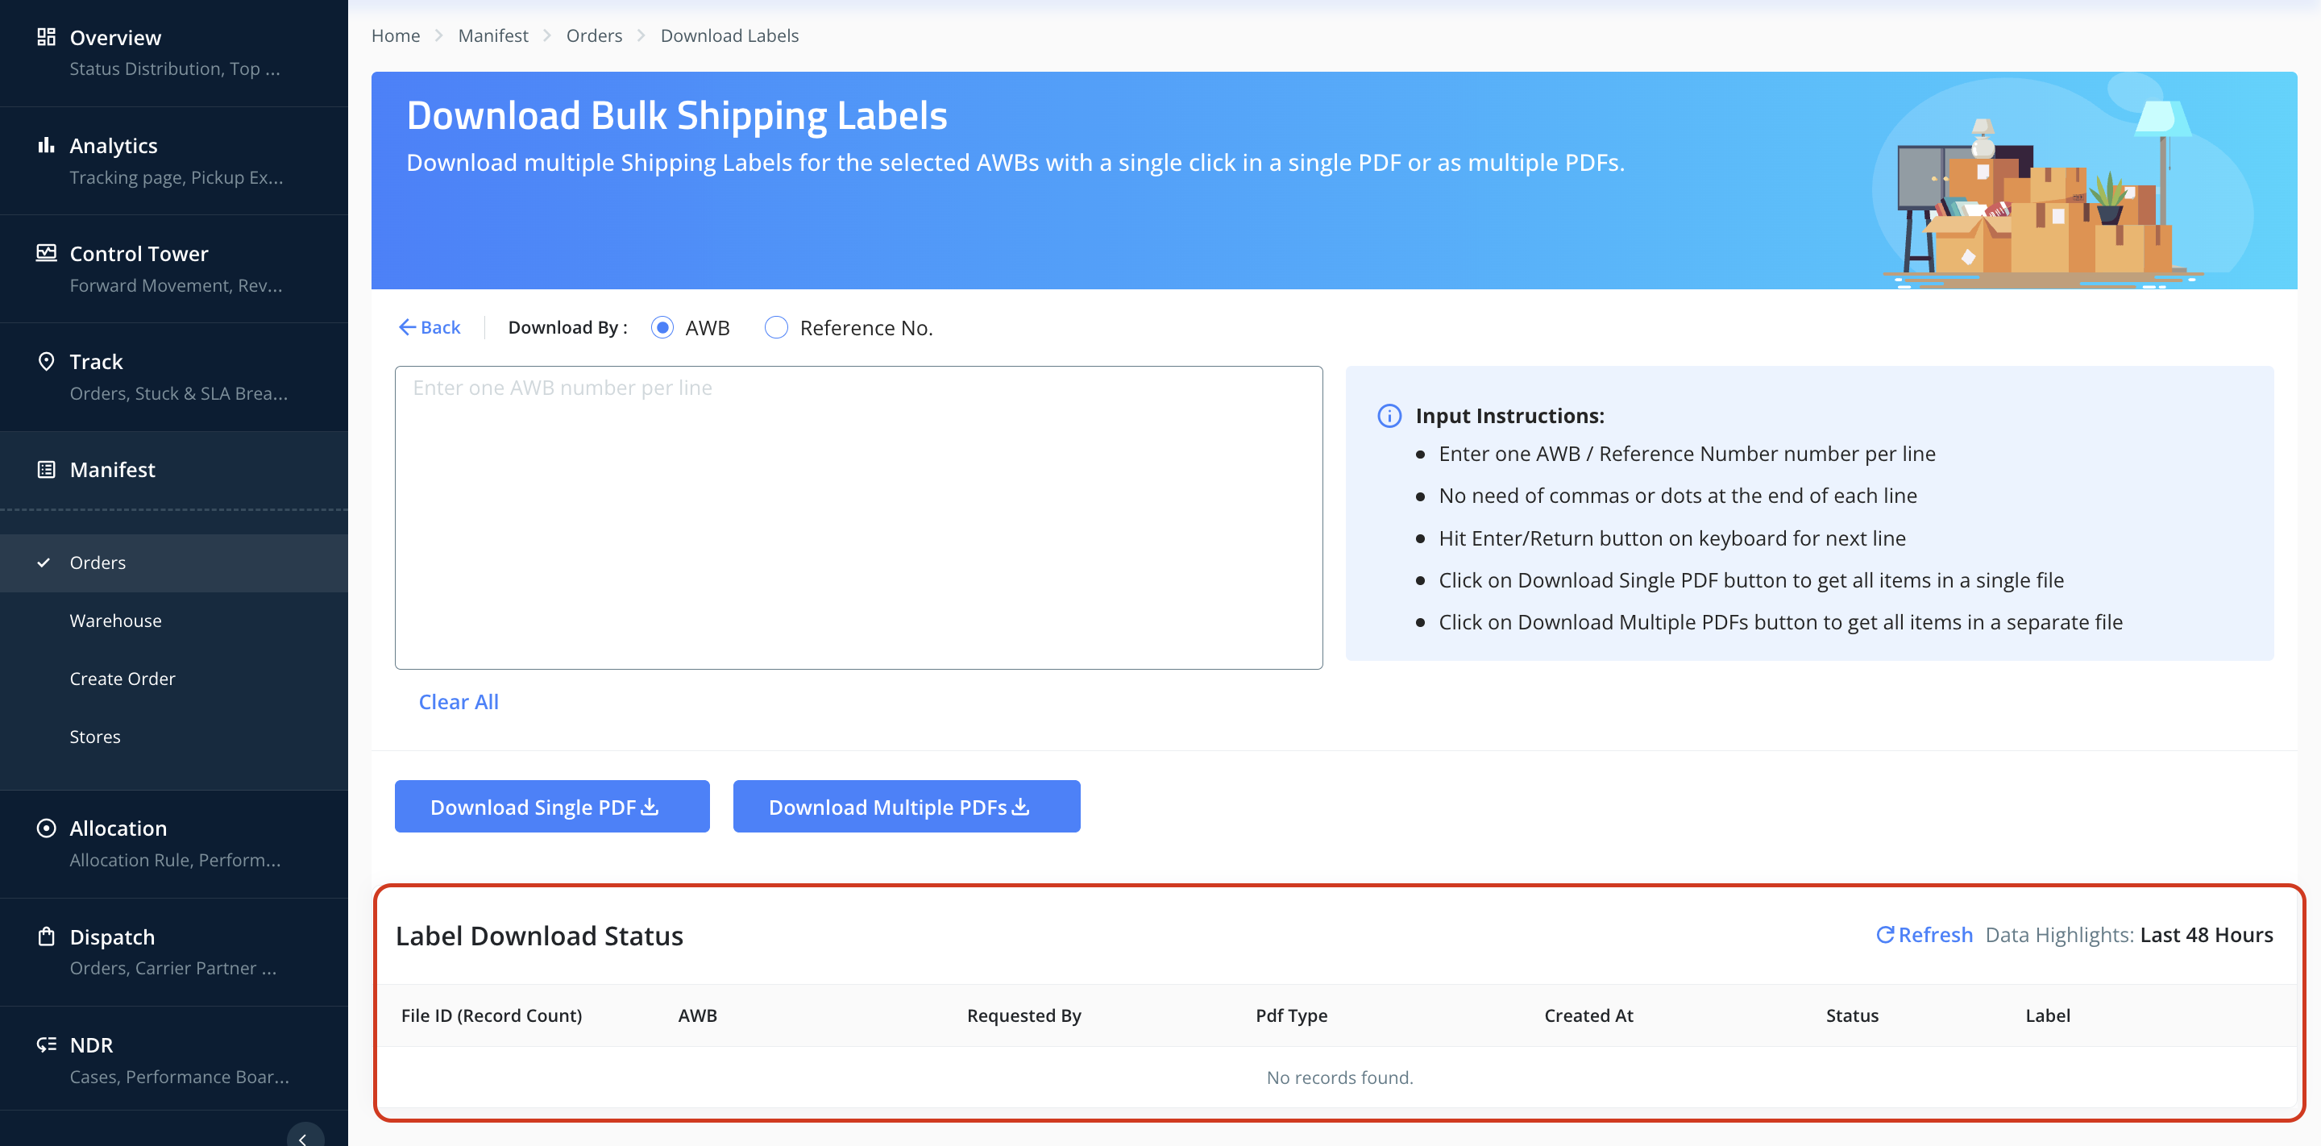Click the Clear All link
Screen dimensions: 2321x1146
click(458, 702)
